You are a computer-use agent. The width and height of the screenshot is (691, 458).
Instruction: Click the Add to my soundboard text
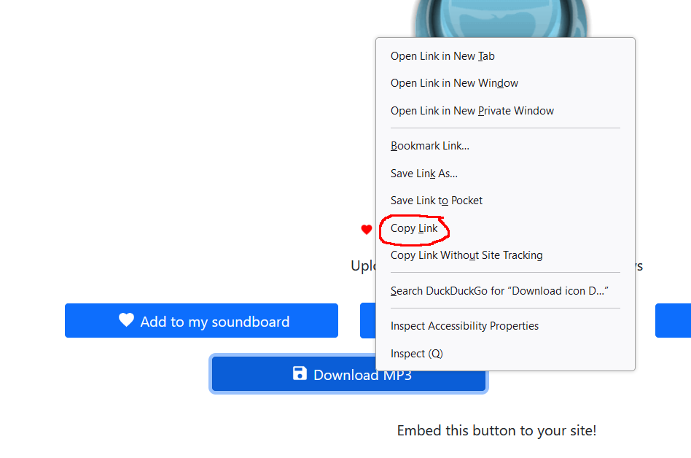coord(214,322)
